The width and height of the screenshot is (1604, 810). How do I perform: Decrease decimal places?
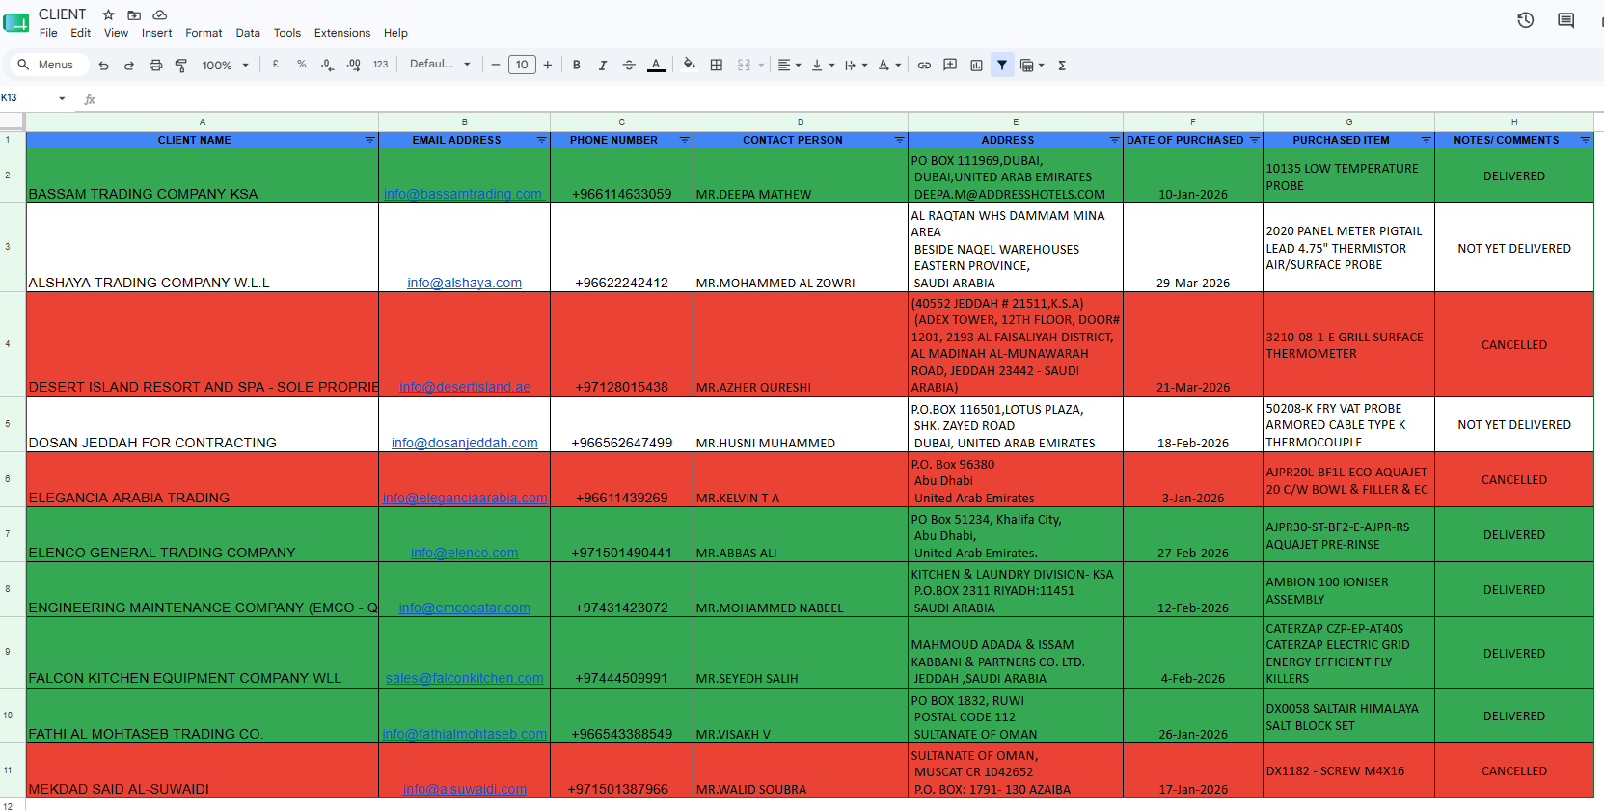coord(327,65)
